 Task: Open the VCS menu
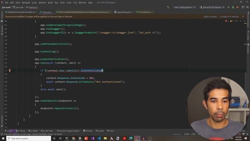click(75, 3)
